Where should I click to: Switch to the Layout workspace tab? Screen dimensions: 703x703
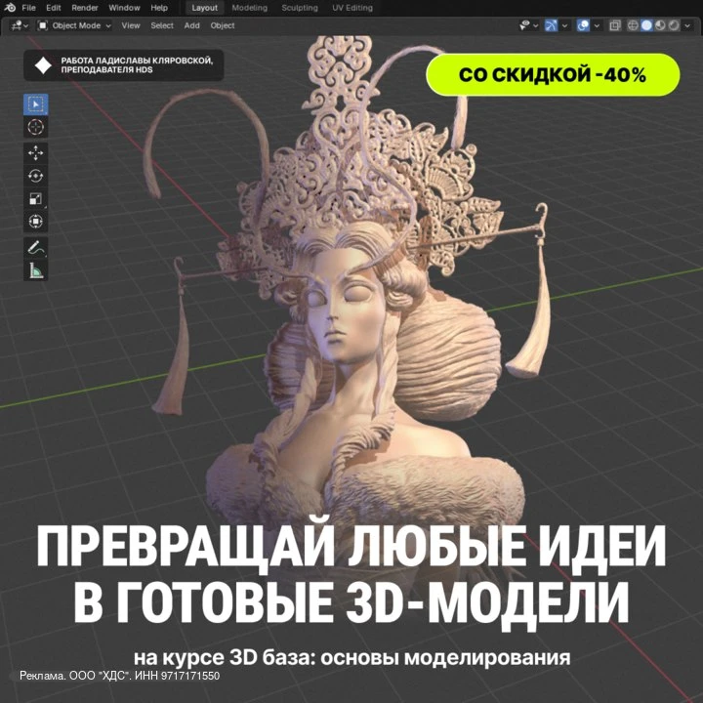[x=204, y=8]
